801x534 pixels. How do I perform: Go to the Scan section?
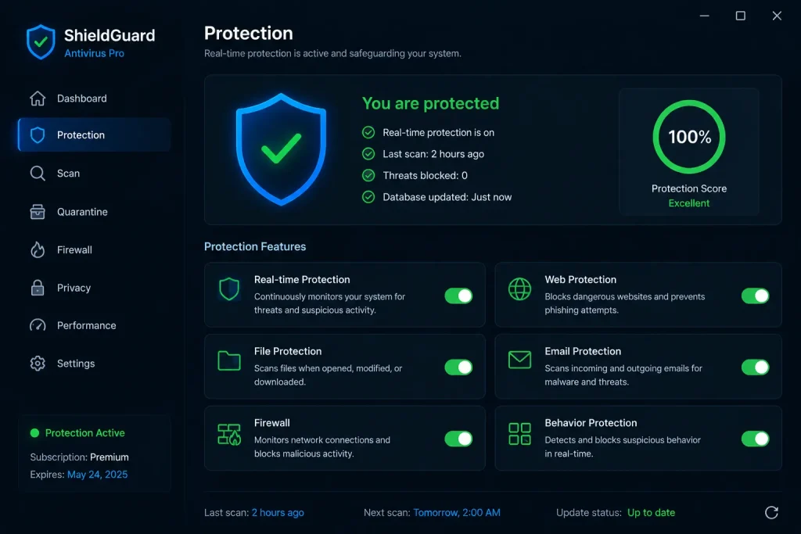94,173
